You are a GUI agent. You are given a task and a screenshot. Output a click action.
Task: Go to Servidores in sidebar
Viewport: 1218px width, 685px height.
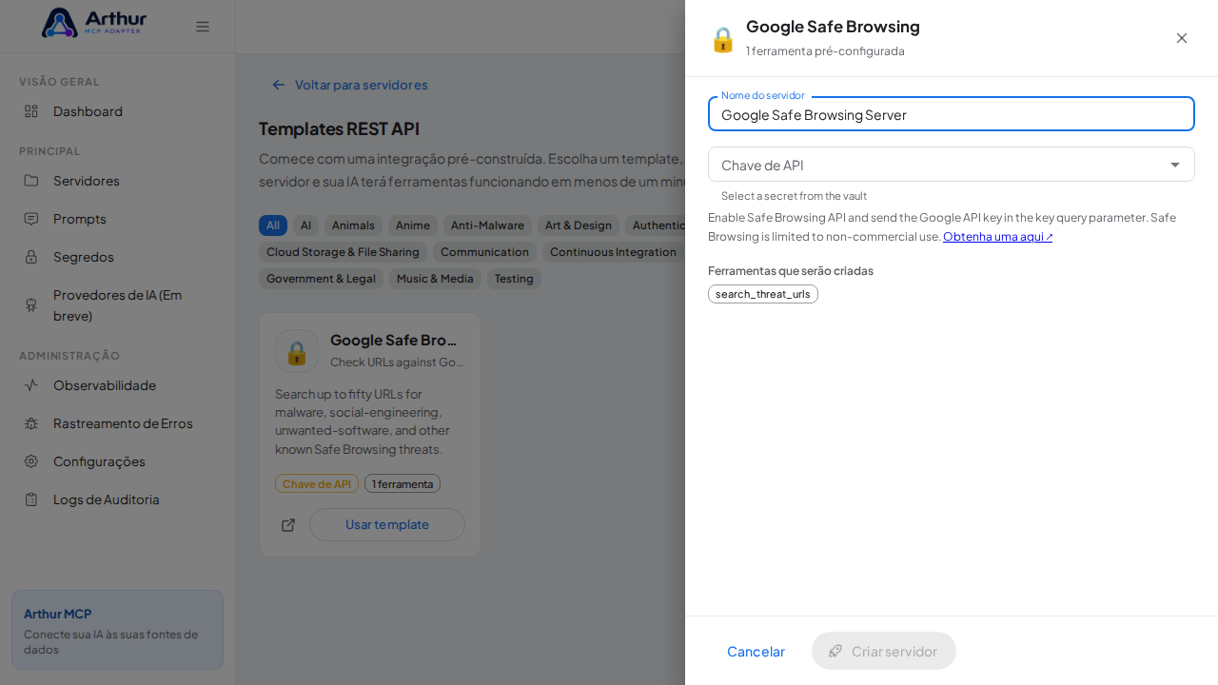[x=118, y=181]
